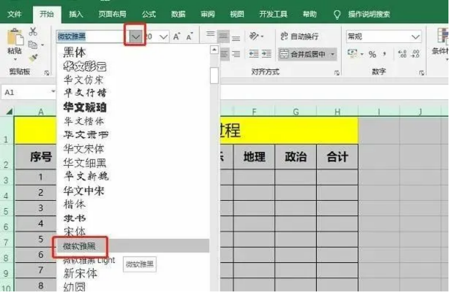Decrease font size with smaller A icon
This screenshot has width=449, height=292.
[x=189, y=37]
